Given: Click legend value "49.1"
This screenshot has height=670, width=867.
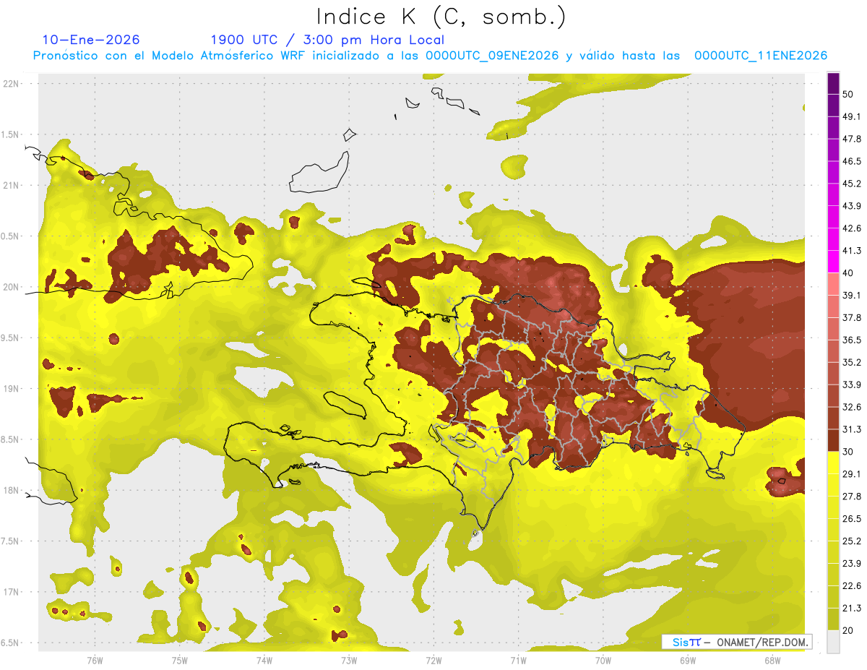Looking at the screenshot, I should point(852,116).
